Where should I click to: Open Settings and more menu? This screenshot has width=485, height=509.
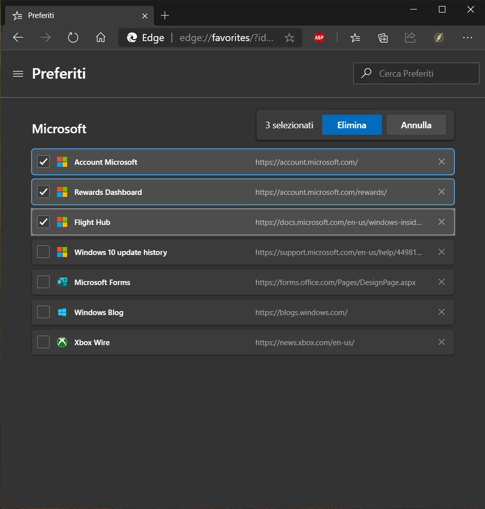coord(467,38)
